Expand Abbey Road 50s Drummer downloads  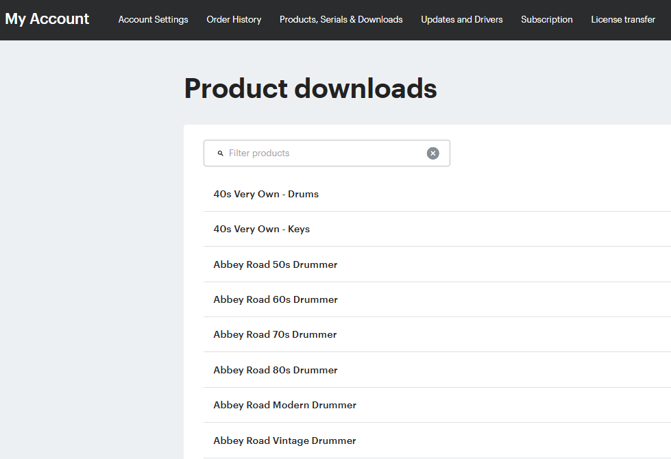(275, 264)
